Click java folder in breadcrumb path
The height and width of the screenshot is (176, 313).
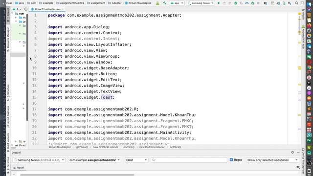pyautogui.click(x=20, y=3)
